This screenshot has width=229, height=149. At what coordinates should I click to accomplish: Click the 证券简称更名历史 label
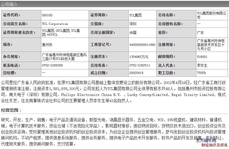coord(19,32)
